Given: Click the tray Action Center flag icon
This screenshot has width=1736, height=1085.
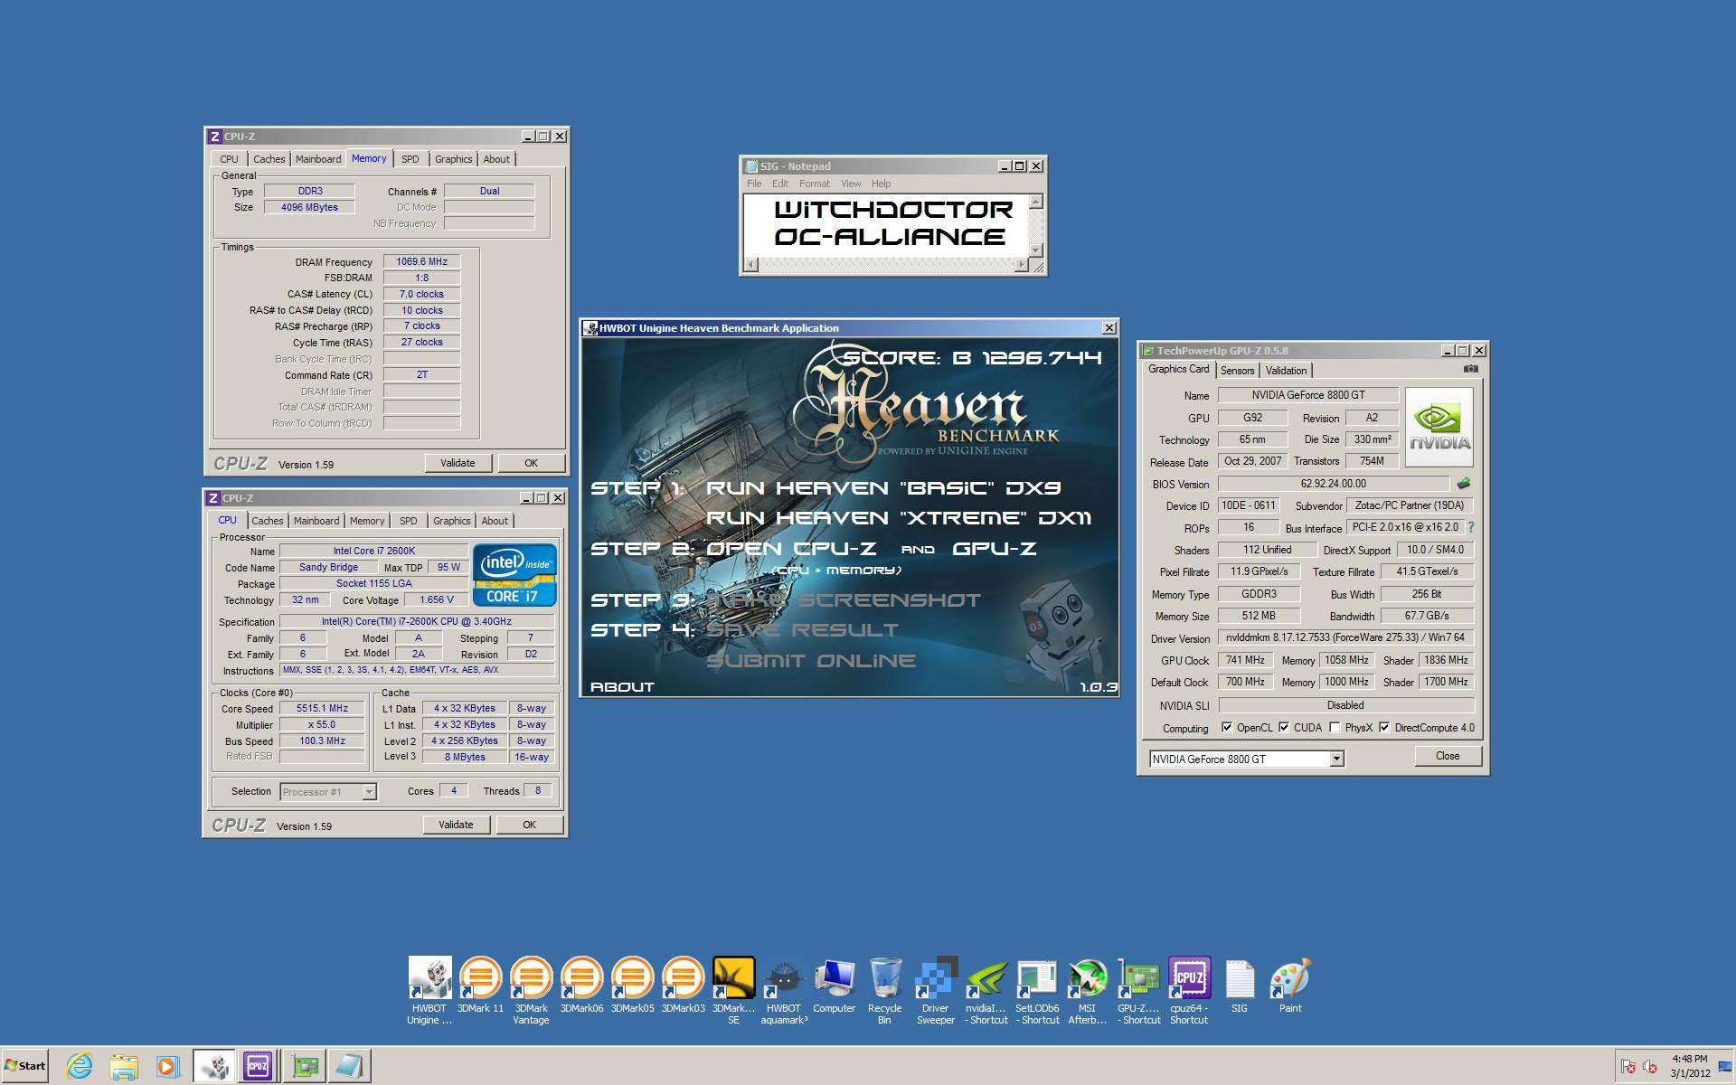Looking at the screenshot, I should [x=1628, y=1066].
